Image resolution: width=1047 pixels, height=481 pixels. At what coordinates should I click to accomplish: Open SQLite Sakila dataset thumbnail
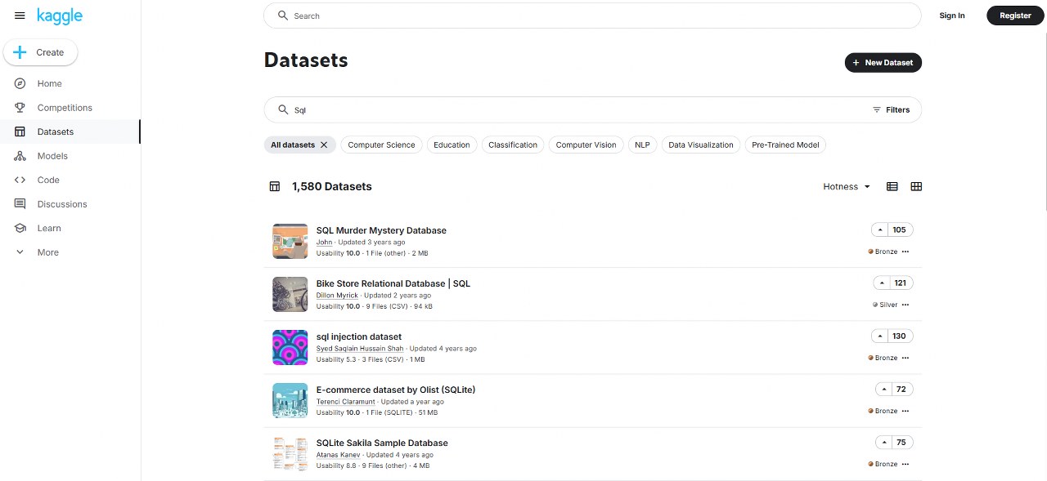click(290, 453)
